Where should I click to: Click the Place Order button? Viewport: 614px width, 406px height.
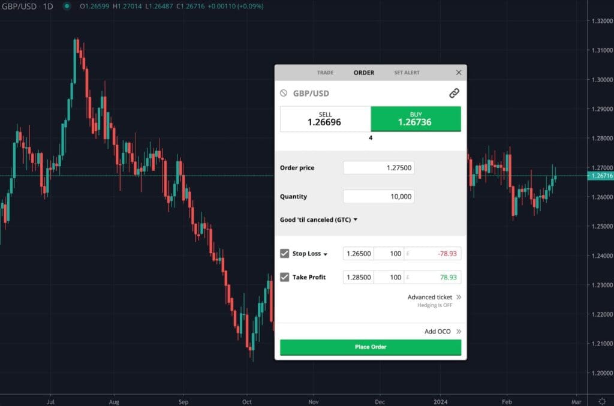370,347
